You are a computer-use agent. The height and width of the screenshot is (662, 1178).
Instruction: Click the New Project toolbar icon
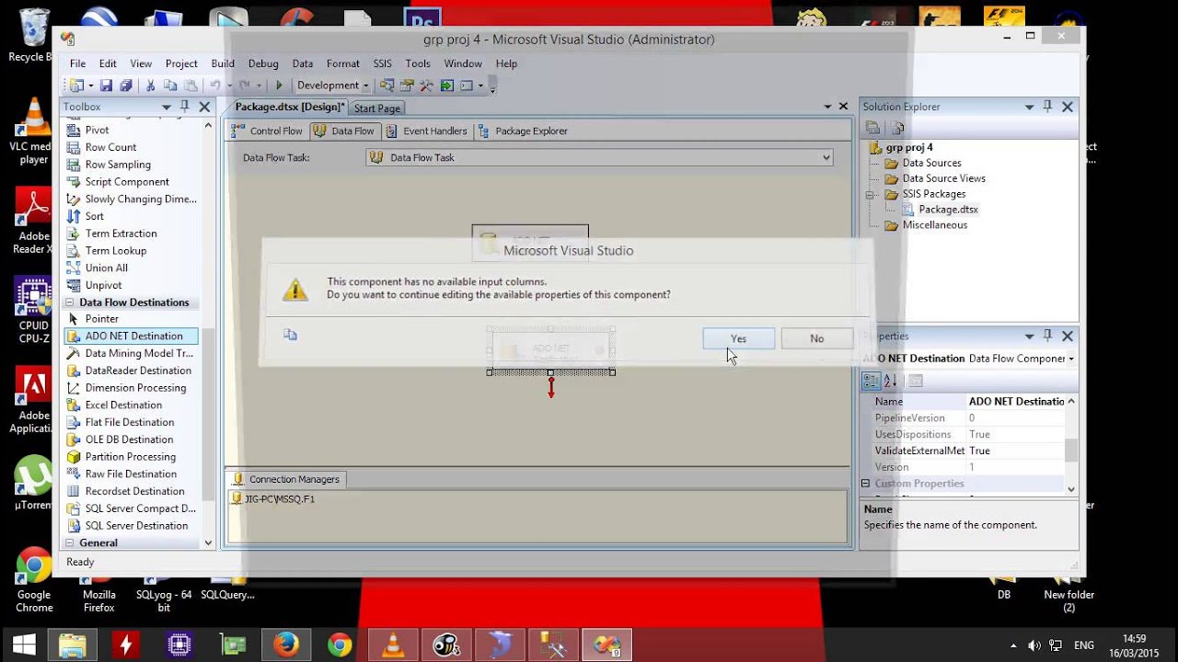point(75,86)
